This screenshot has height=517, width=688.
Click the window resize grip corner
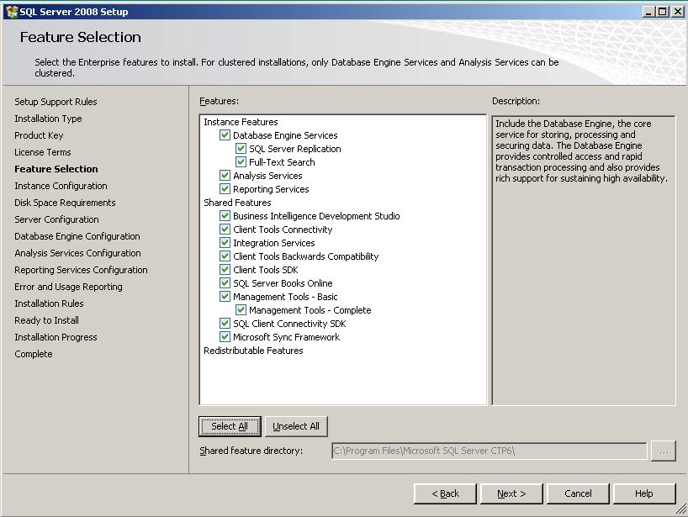(681, 509)
